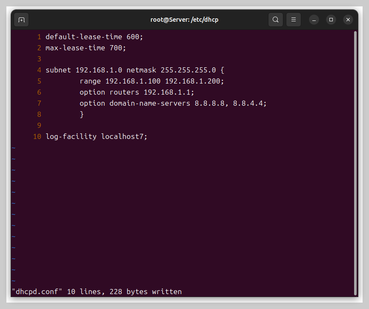Close the terminal window
This screenshot has width=369, height=309.
pyautogui.click(x=348, y=20)
